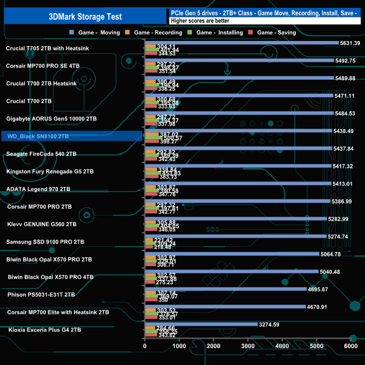
Task: Click the red Game - Saving legend swatch
Action: coord(250,32)
